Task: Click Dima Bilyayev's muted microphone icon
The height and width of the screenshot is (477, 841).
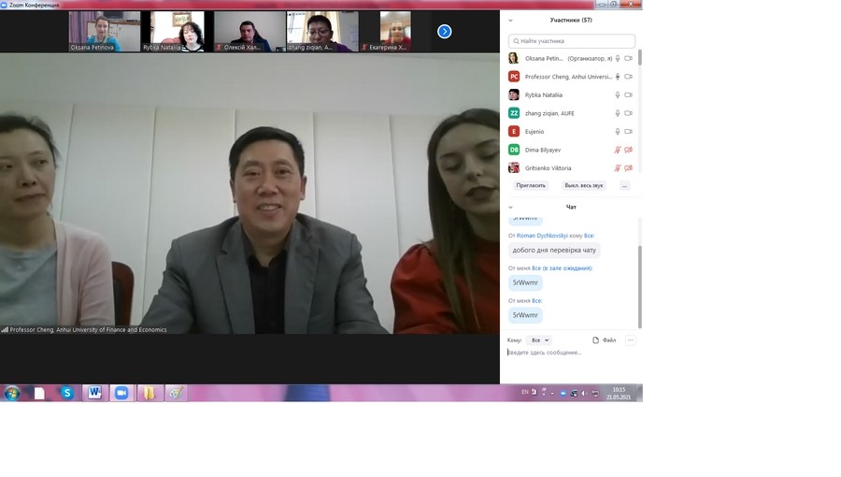Action: click(618, 150)
